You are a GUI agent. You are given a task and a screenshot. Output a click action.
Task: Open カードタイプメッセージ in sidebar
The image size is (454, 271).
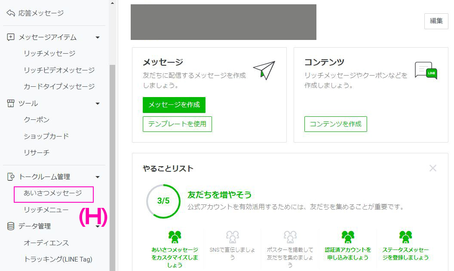(x=59, y=86)
